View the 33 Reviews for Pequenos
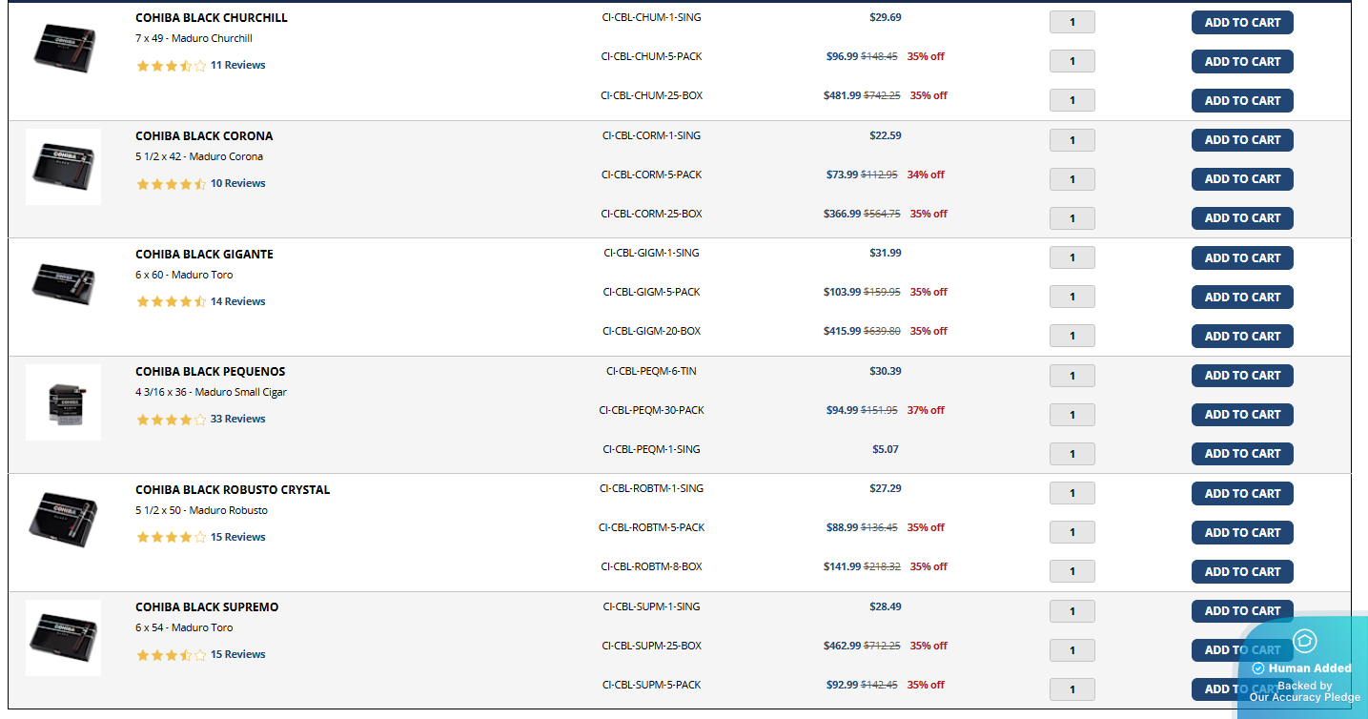Viewport: 1368px width, 719px height. point(237,419)
